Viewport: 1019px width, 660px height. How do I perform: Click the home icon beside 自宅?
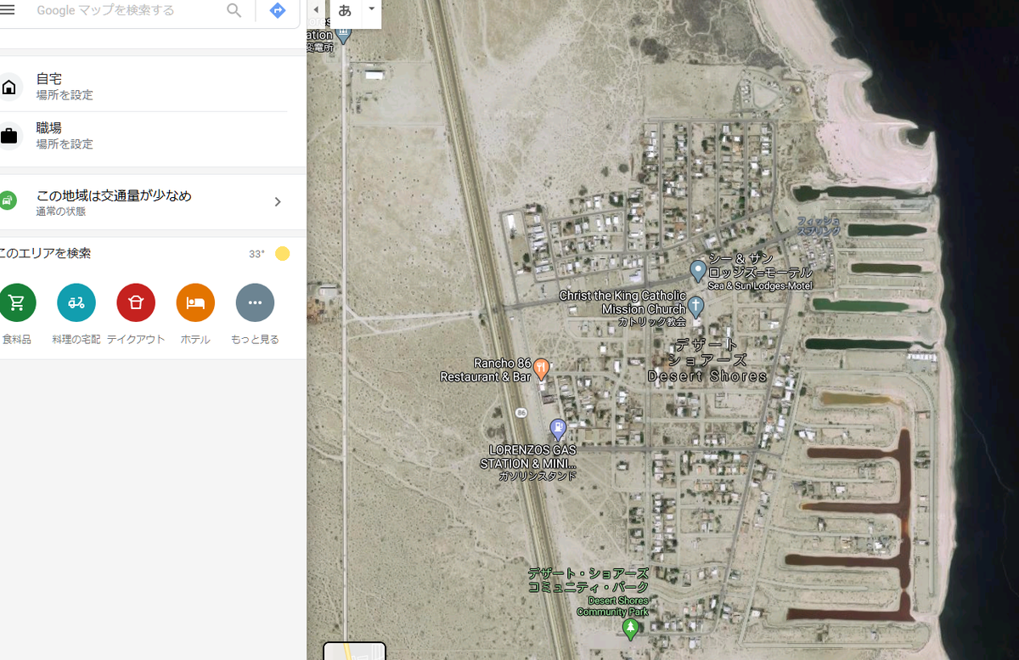8,87
